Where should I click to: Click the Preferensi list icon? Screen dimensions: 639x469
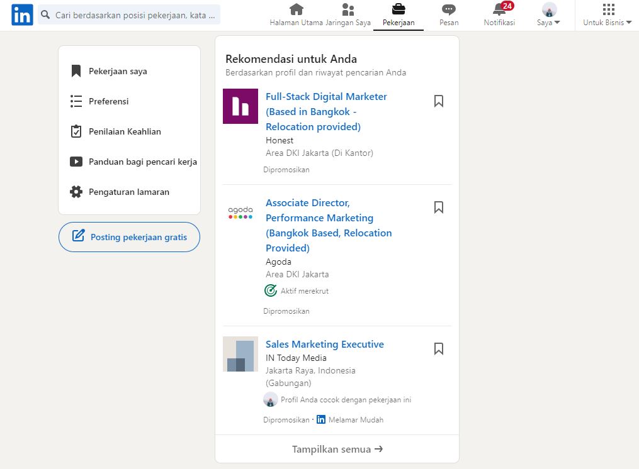(76, 101)
